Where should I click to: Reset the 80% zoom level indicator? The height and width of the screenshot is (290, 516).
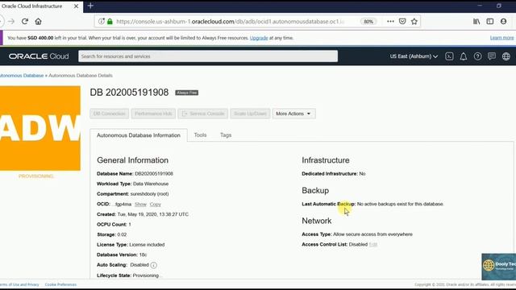368,22
